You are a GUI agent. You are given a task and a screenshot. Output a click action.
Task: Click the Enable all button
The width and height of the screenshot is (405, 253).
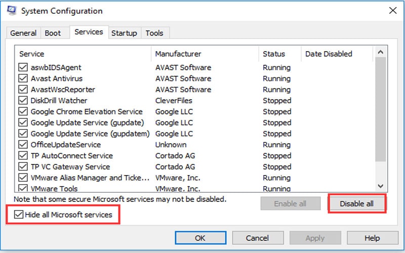coord(290,204)
